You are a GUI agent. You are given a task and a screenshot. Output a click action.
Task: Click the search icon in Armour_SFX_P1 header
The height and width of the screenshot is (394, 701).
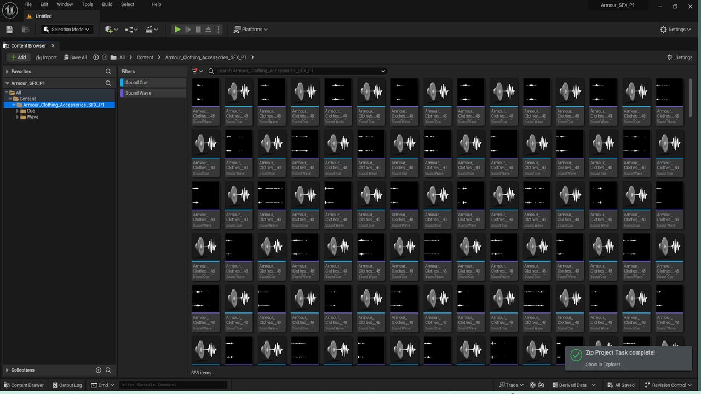click(108, 83)
